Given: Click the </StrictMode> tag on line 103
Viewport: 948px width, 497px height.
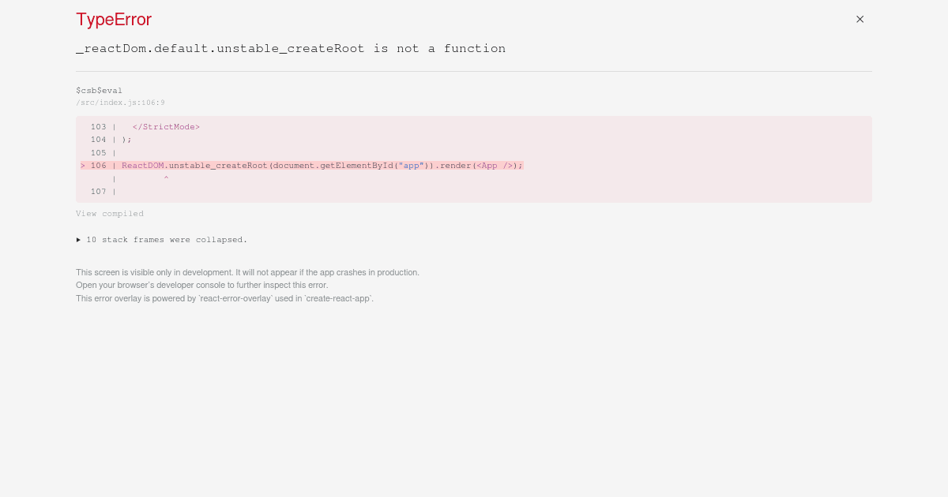Looking at the screenshot, I should 166,126.
